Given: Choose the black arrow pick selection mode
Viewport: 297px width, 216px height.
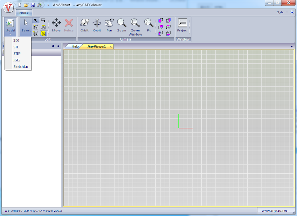Looking at the screenshot, I should coord(36,20).
